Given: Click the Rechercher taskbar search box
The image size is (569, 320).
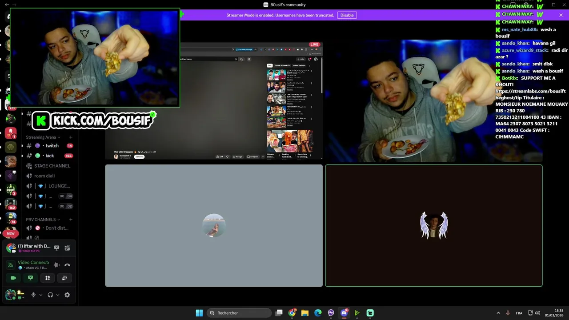Looking at the screenshot, I should tap(240, 313).
